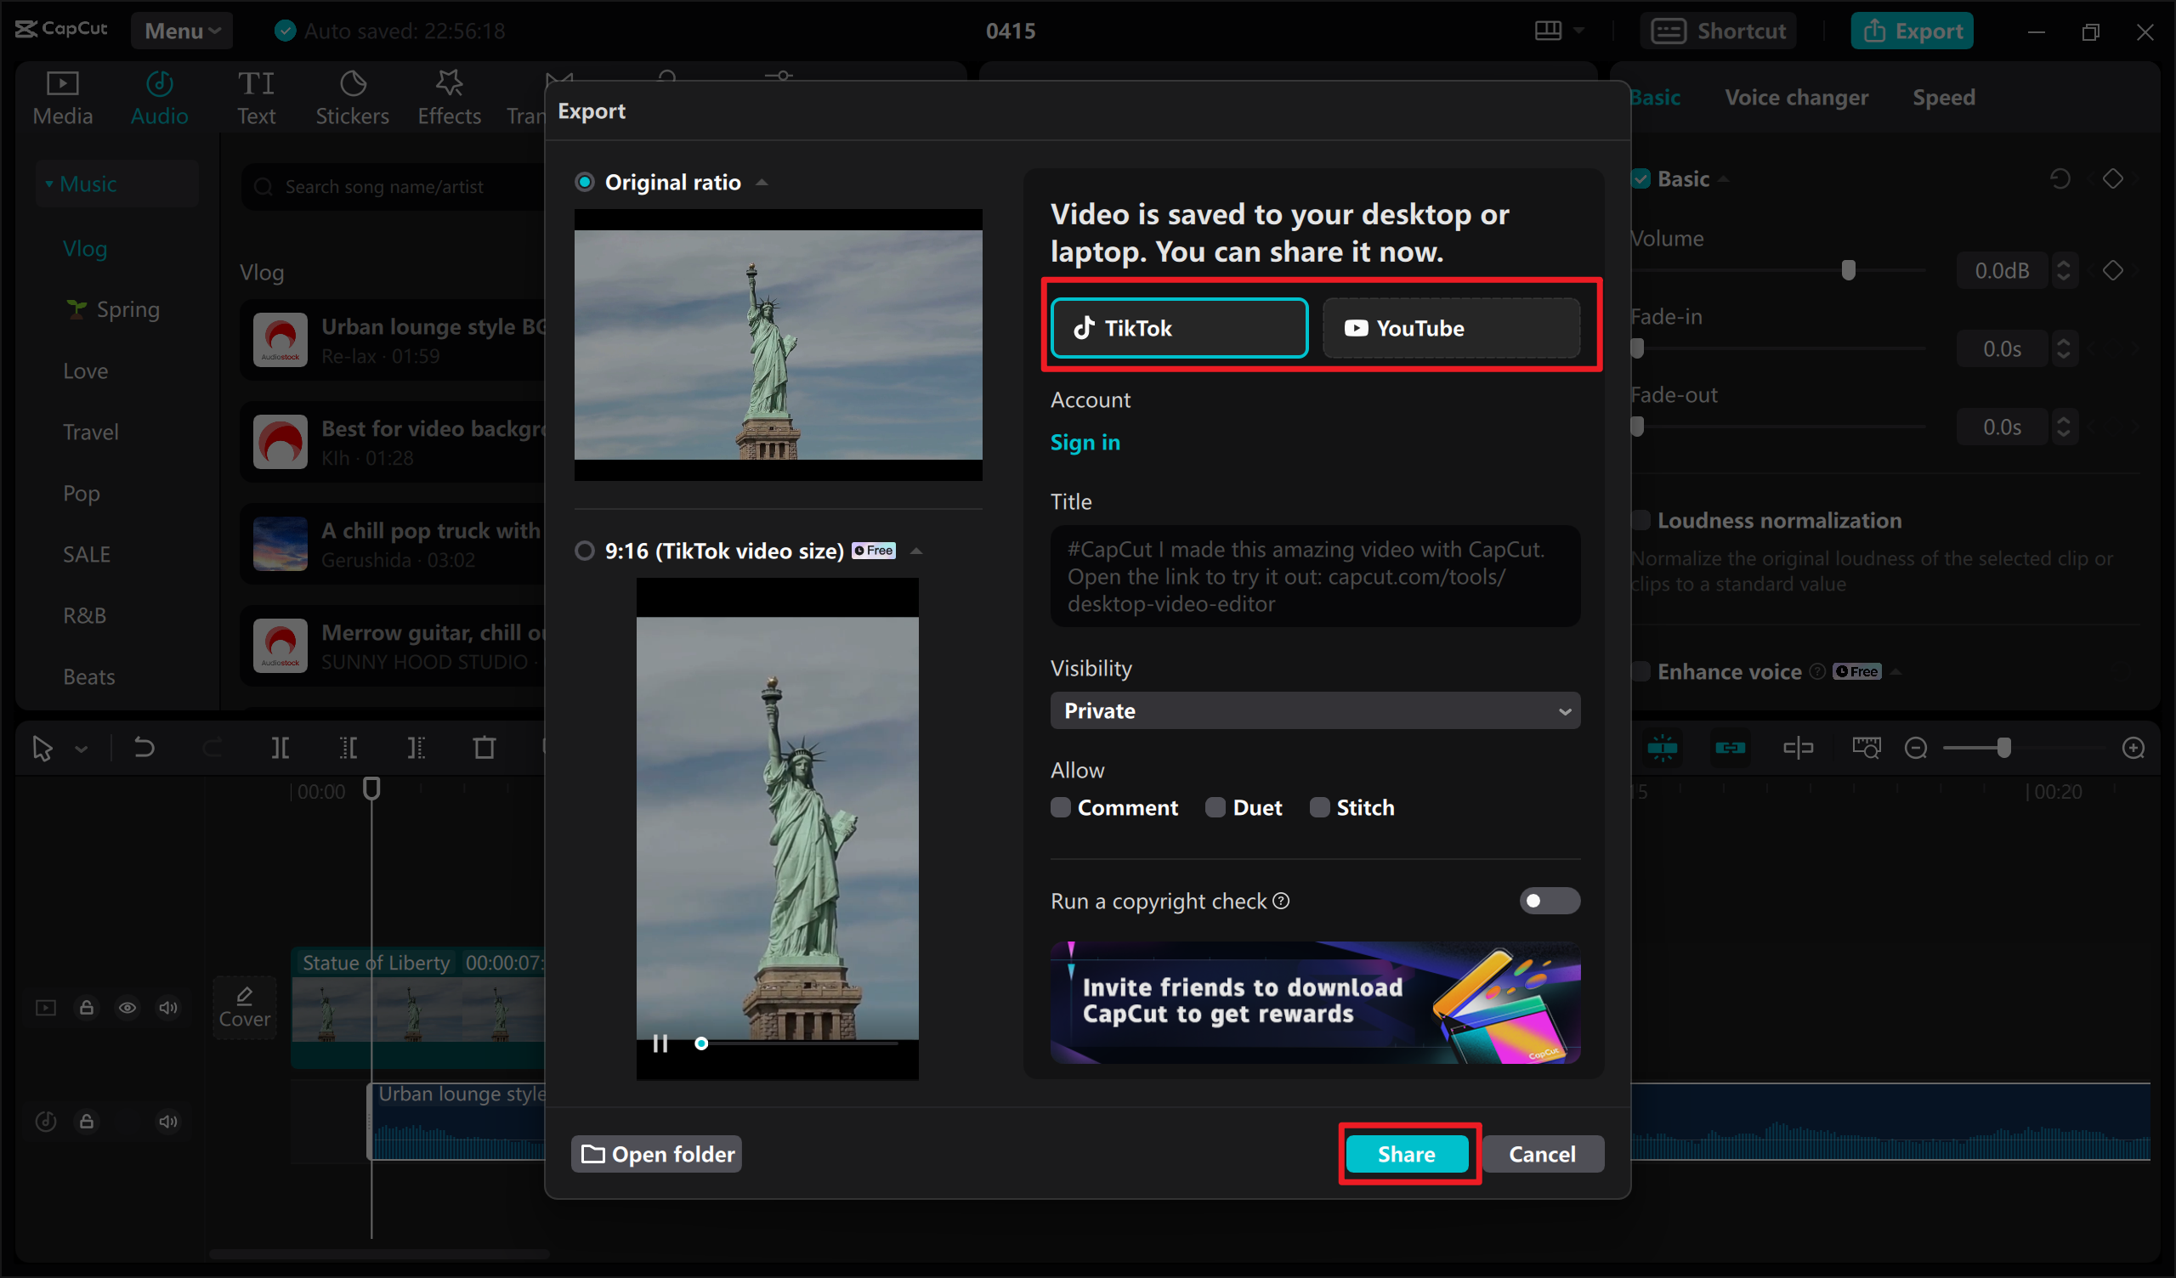The height and width of the screenshot is (1278, 2176).
Task: Hide the video track with eye icon
Action: click(x=127, y=1008)
